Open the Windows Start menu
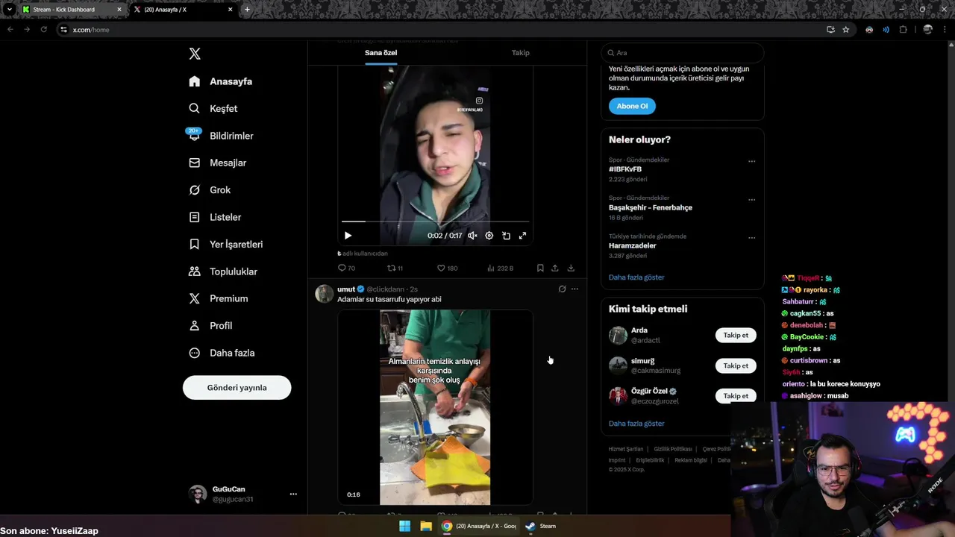955x537 pixels. (404, 526)
